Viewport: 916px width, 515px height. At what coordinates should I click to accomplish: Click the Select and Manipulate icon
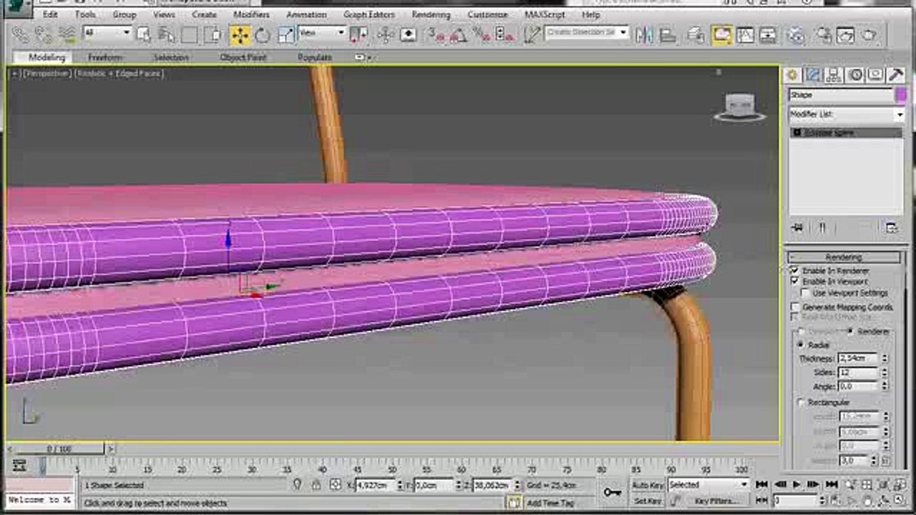(x=386, y=34)
